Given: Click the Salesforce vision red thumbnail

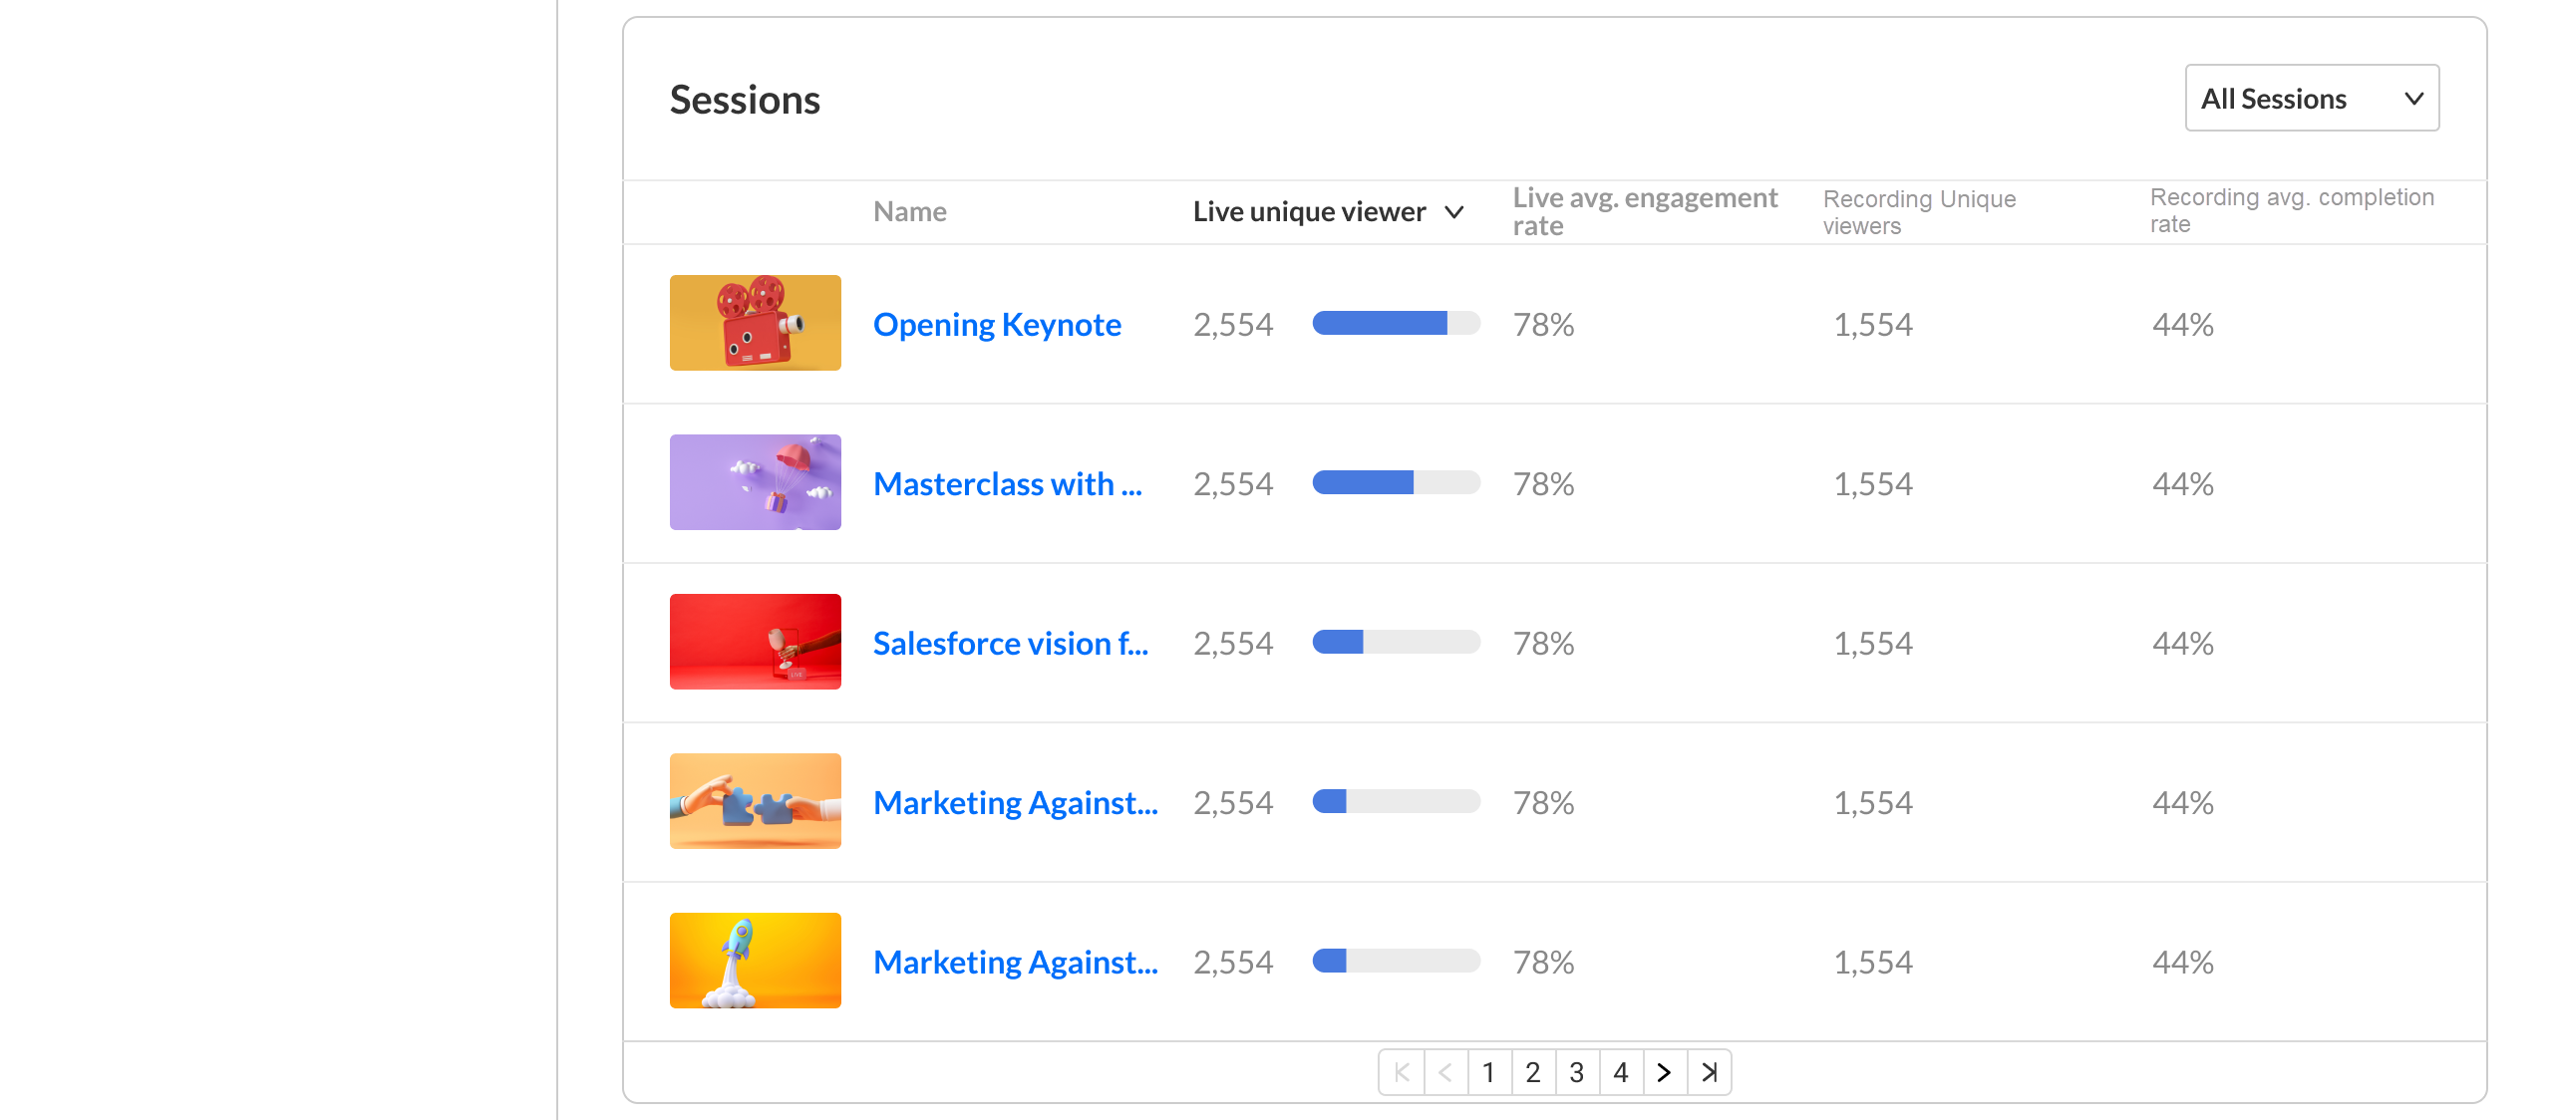Looking at the screenshot, I should [x=756, y=642].
